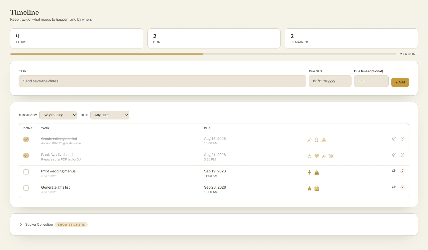Click the star sticker on Generate gifts list
Viewport: 428px width, 250px height.
coord(310,189)
